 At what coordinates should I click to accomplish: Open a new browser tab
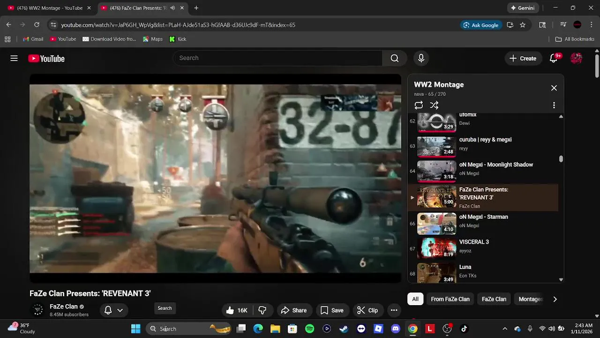(196, 8)
